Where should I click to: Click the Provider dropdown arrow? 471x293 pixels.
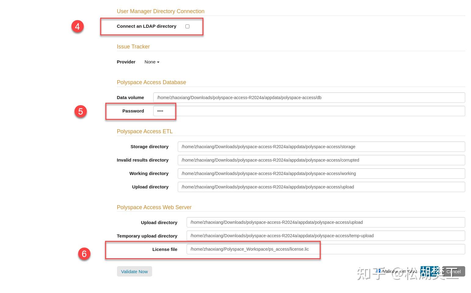point(158,62)
